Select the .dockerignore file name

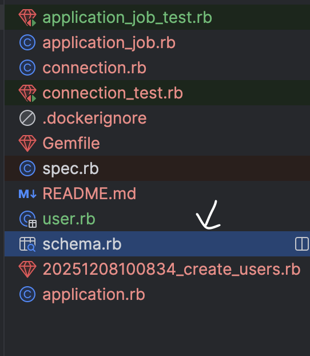pos(94,118)
